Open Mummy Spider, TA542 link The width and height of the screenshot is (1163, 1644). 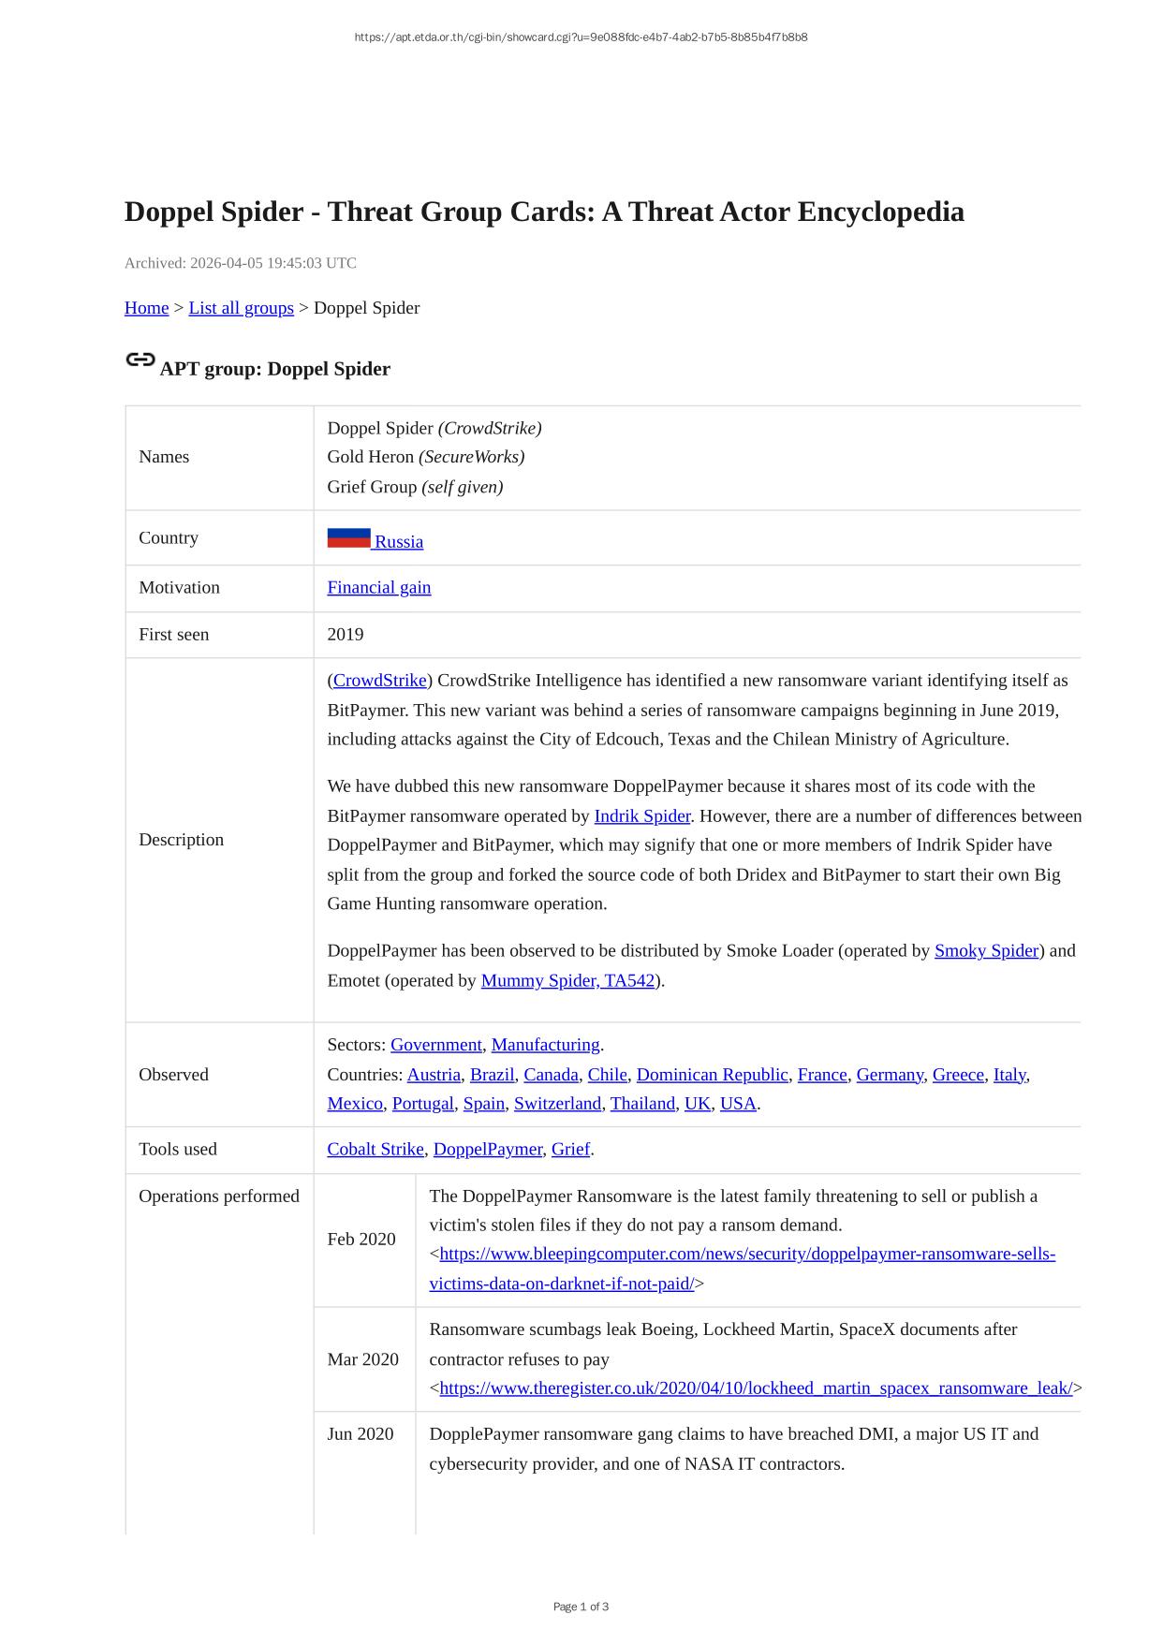coord(567,981)
